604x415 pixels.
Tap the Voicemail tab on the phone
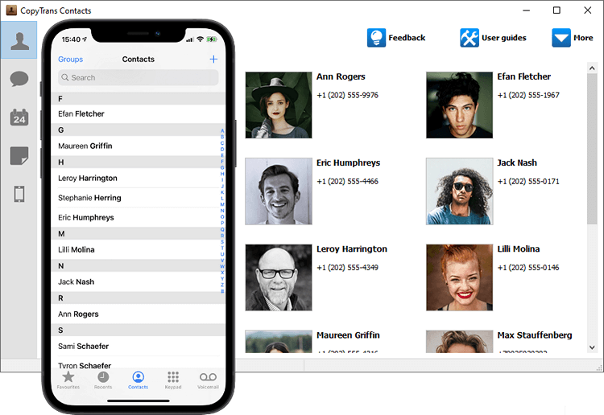pyautogui.click(x=208, y=380)
